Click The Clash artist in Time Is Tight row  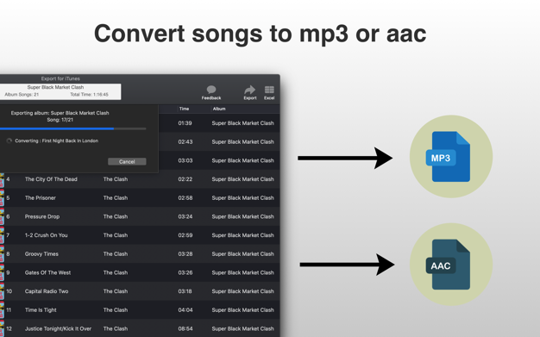pyautogui.click(x=116, y=309)
